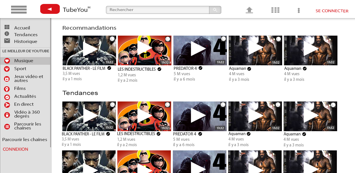Click the red heart icon beside Musique
The image size is (355, 173).
tap(7, 61)
